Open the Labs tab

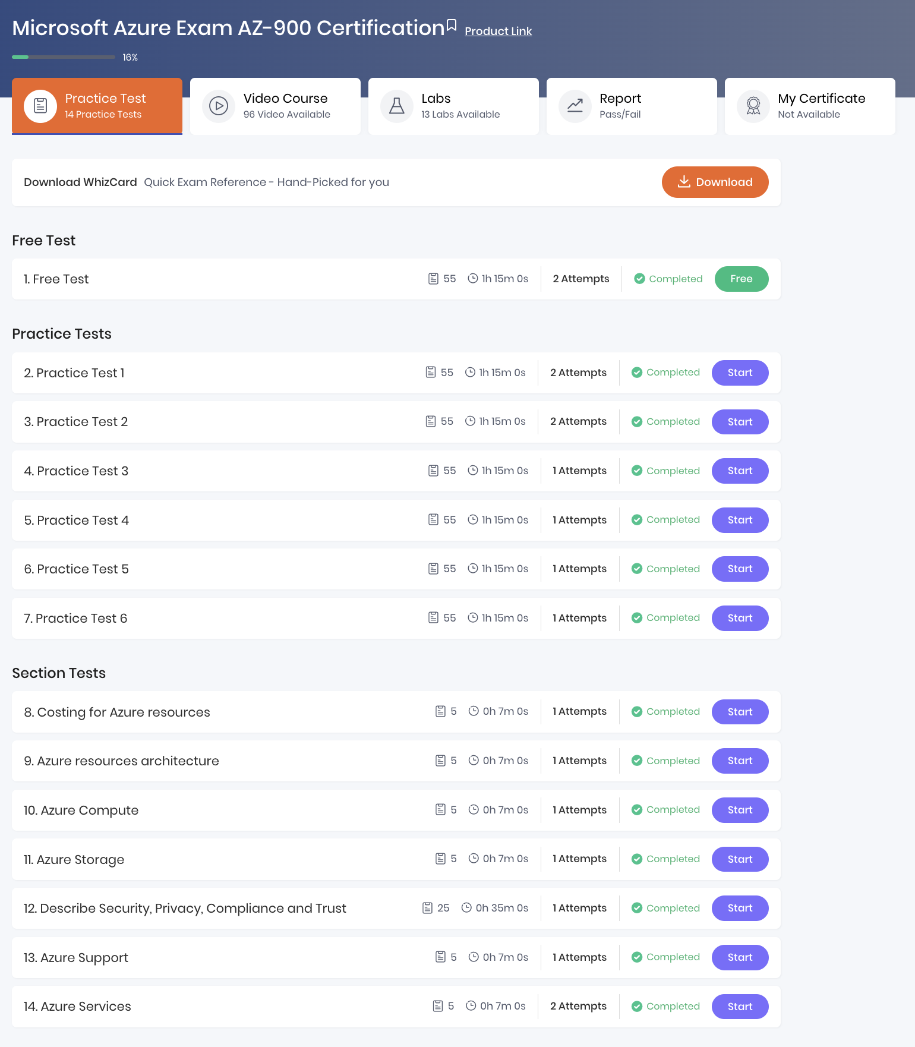(x=453, y=106)
